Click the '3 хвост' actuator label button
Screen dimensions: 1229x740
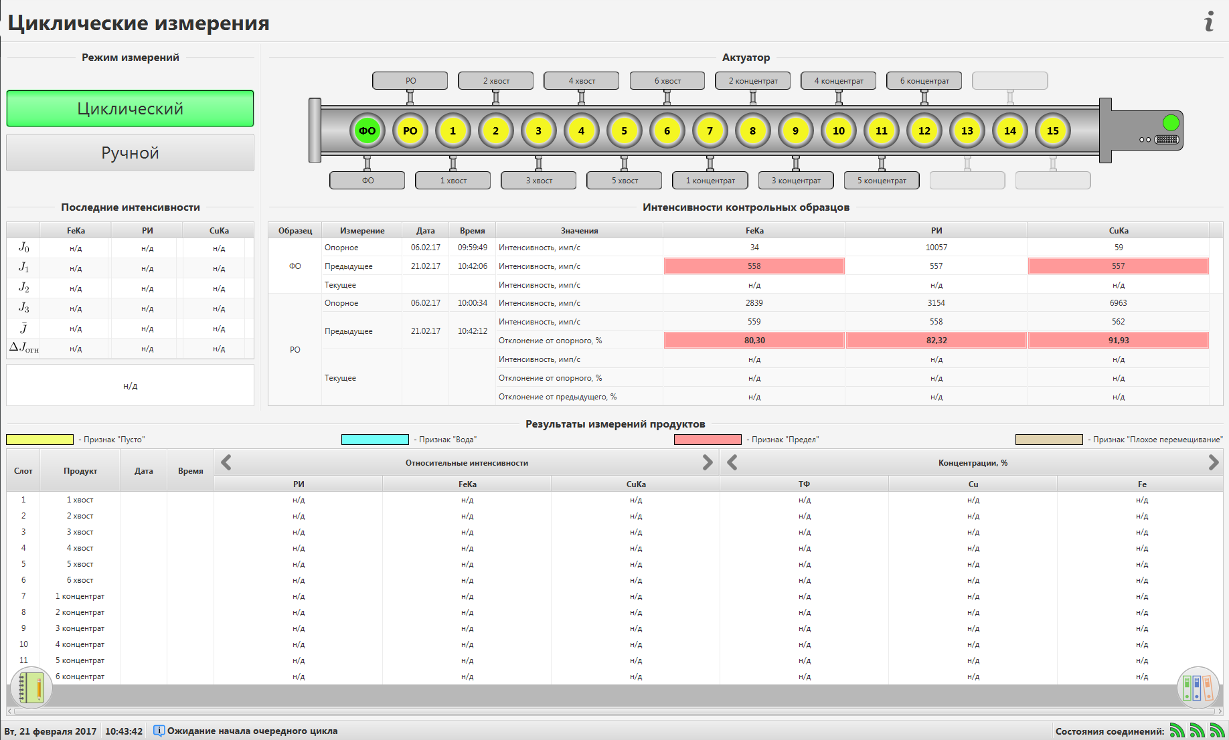(x=539, y=181)
